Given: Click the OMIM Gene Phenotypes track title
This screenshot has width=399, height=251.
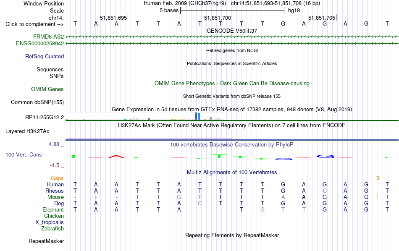Looking at the screenshot, I should [232, 84].
